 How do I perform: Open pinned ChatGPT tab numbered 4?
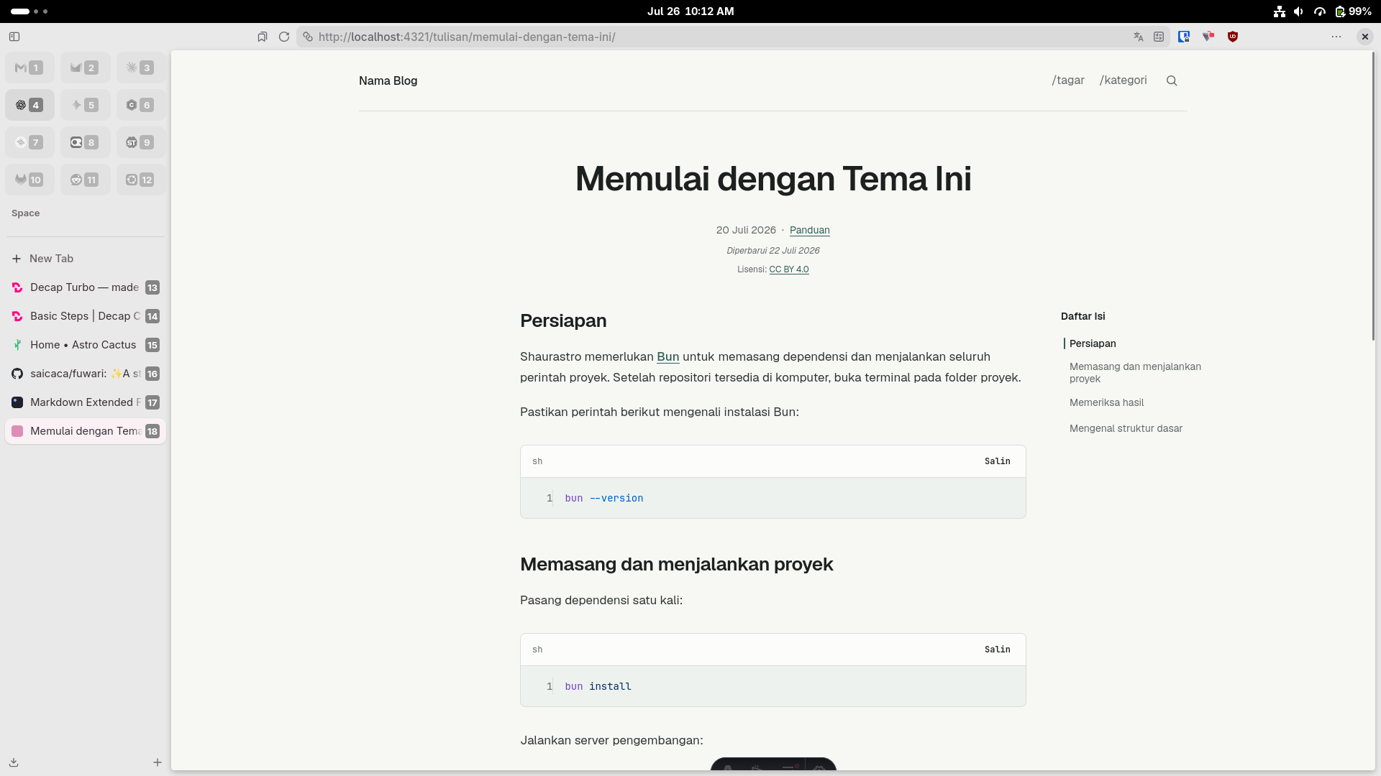pyautogui.click(x=29, y=105)
